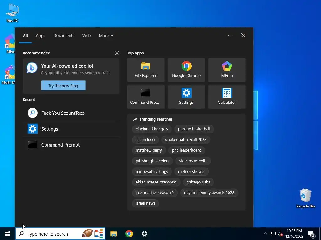The width and height of the screenshot is (321, 240).
Task: Launch Calculator from Top apps
Action: (x=227, y=97)
